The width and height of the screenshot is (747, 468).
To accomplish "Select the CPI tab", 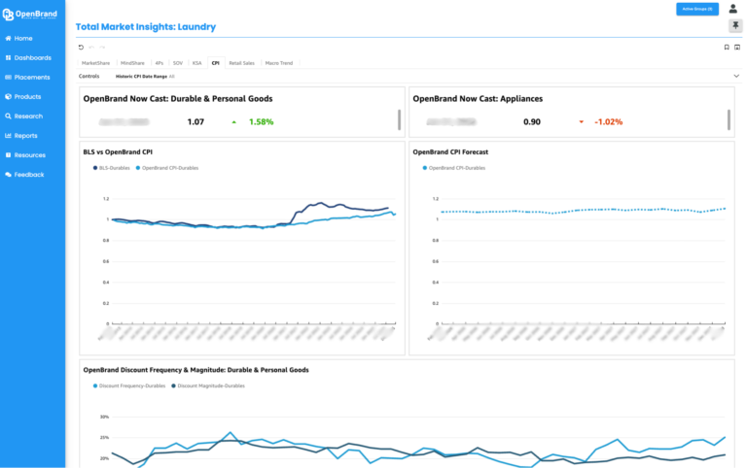I will 215,63.
